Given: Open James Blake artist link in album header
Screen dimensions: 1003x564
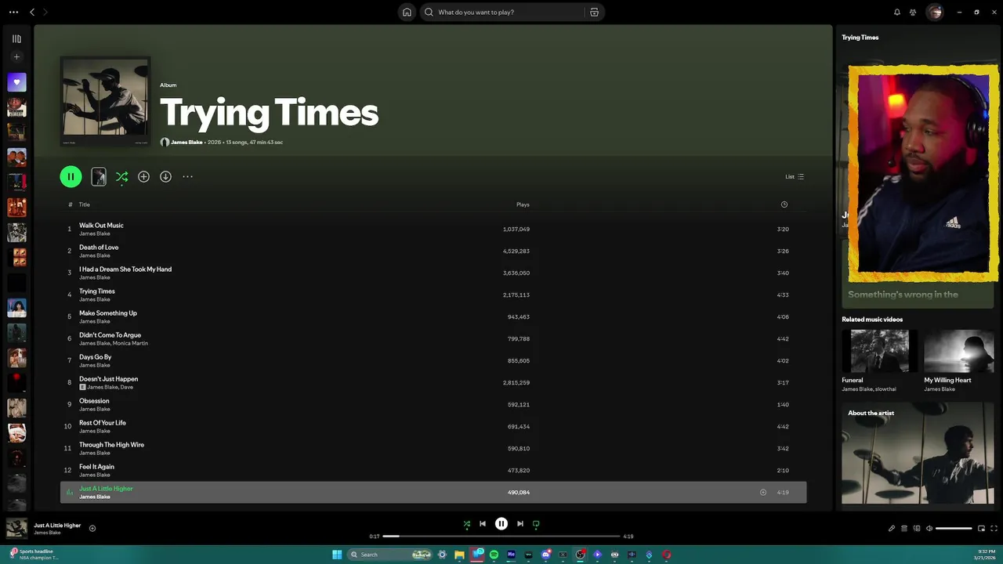Looking at the screenshot, I should click(186, 143).
